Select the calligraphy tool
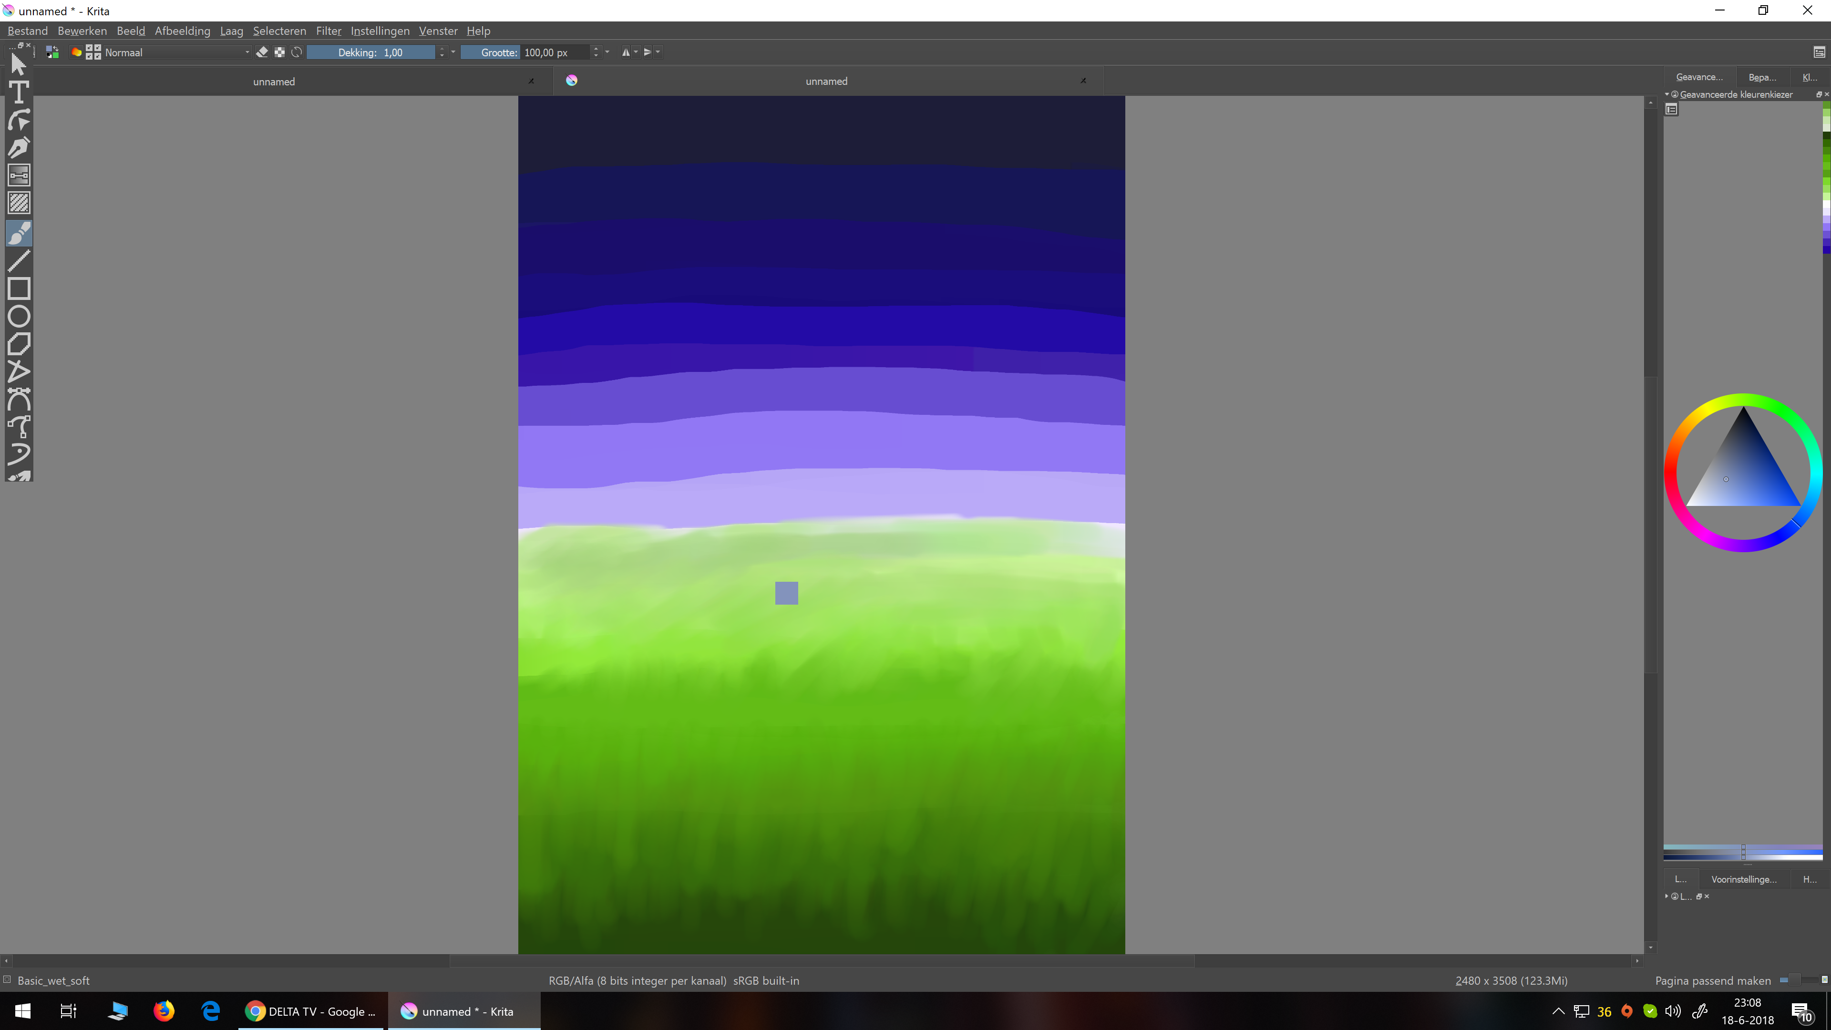Screen dimensions: 1831x1030 (19, 148)
